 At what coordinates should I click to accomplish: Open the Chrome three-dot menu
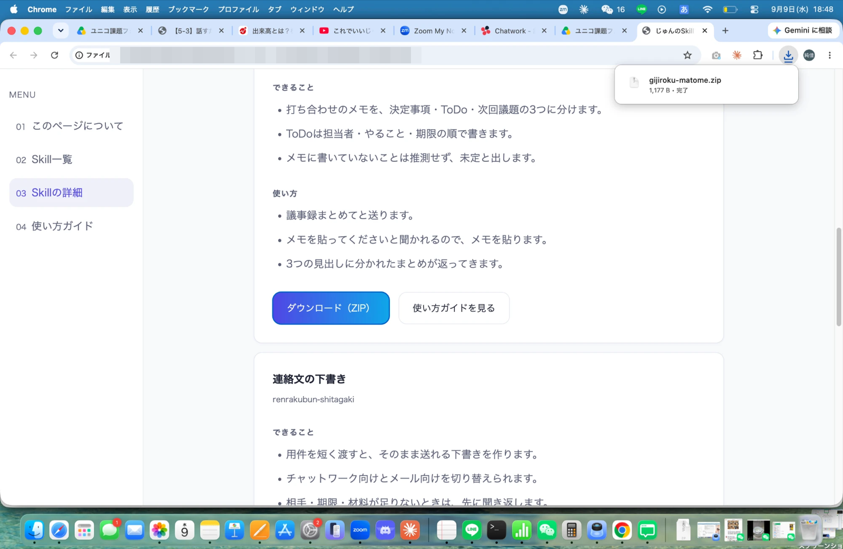click(x=830, y=55)
